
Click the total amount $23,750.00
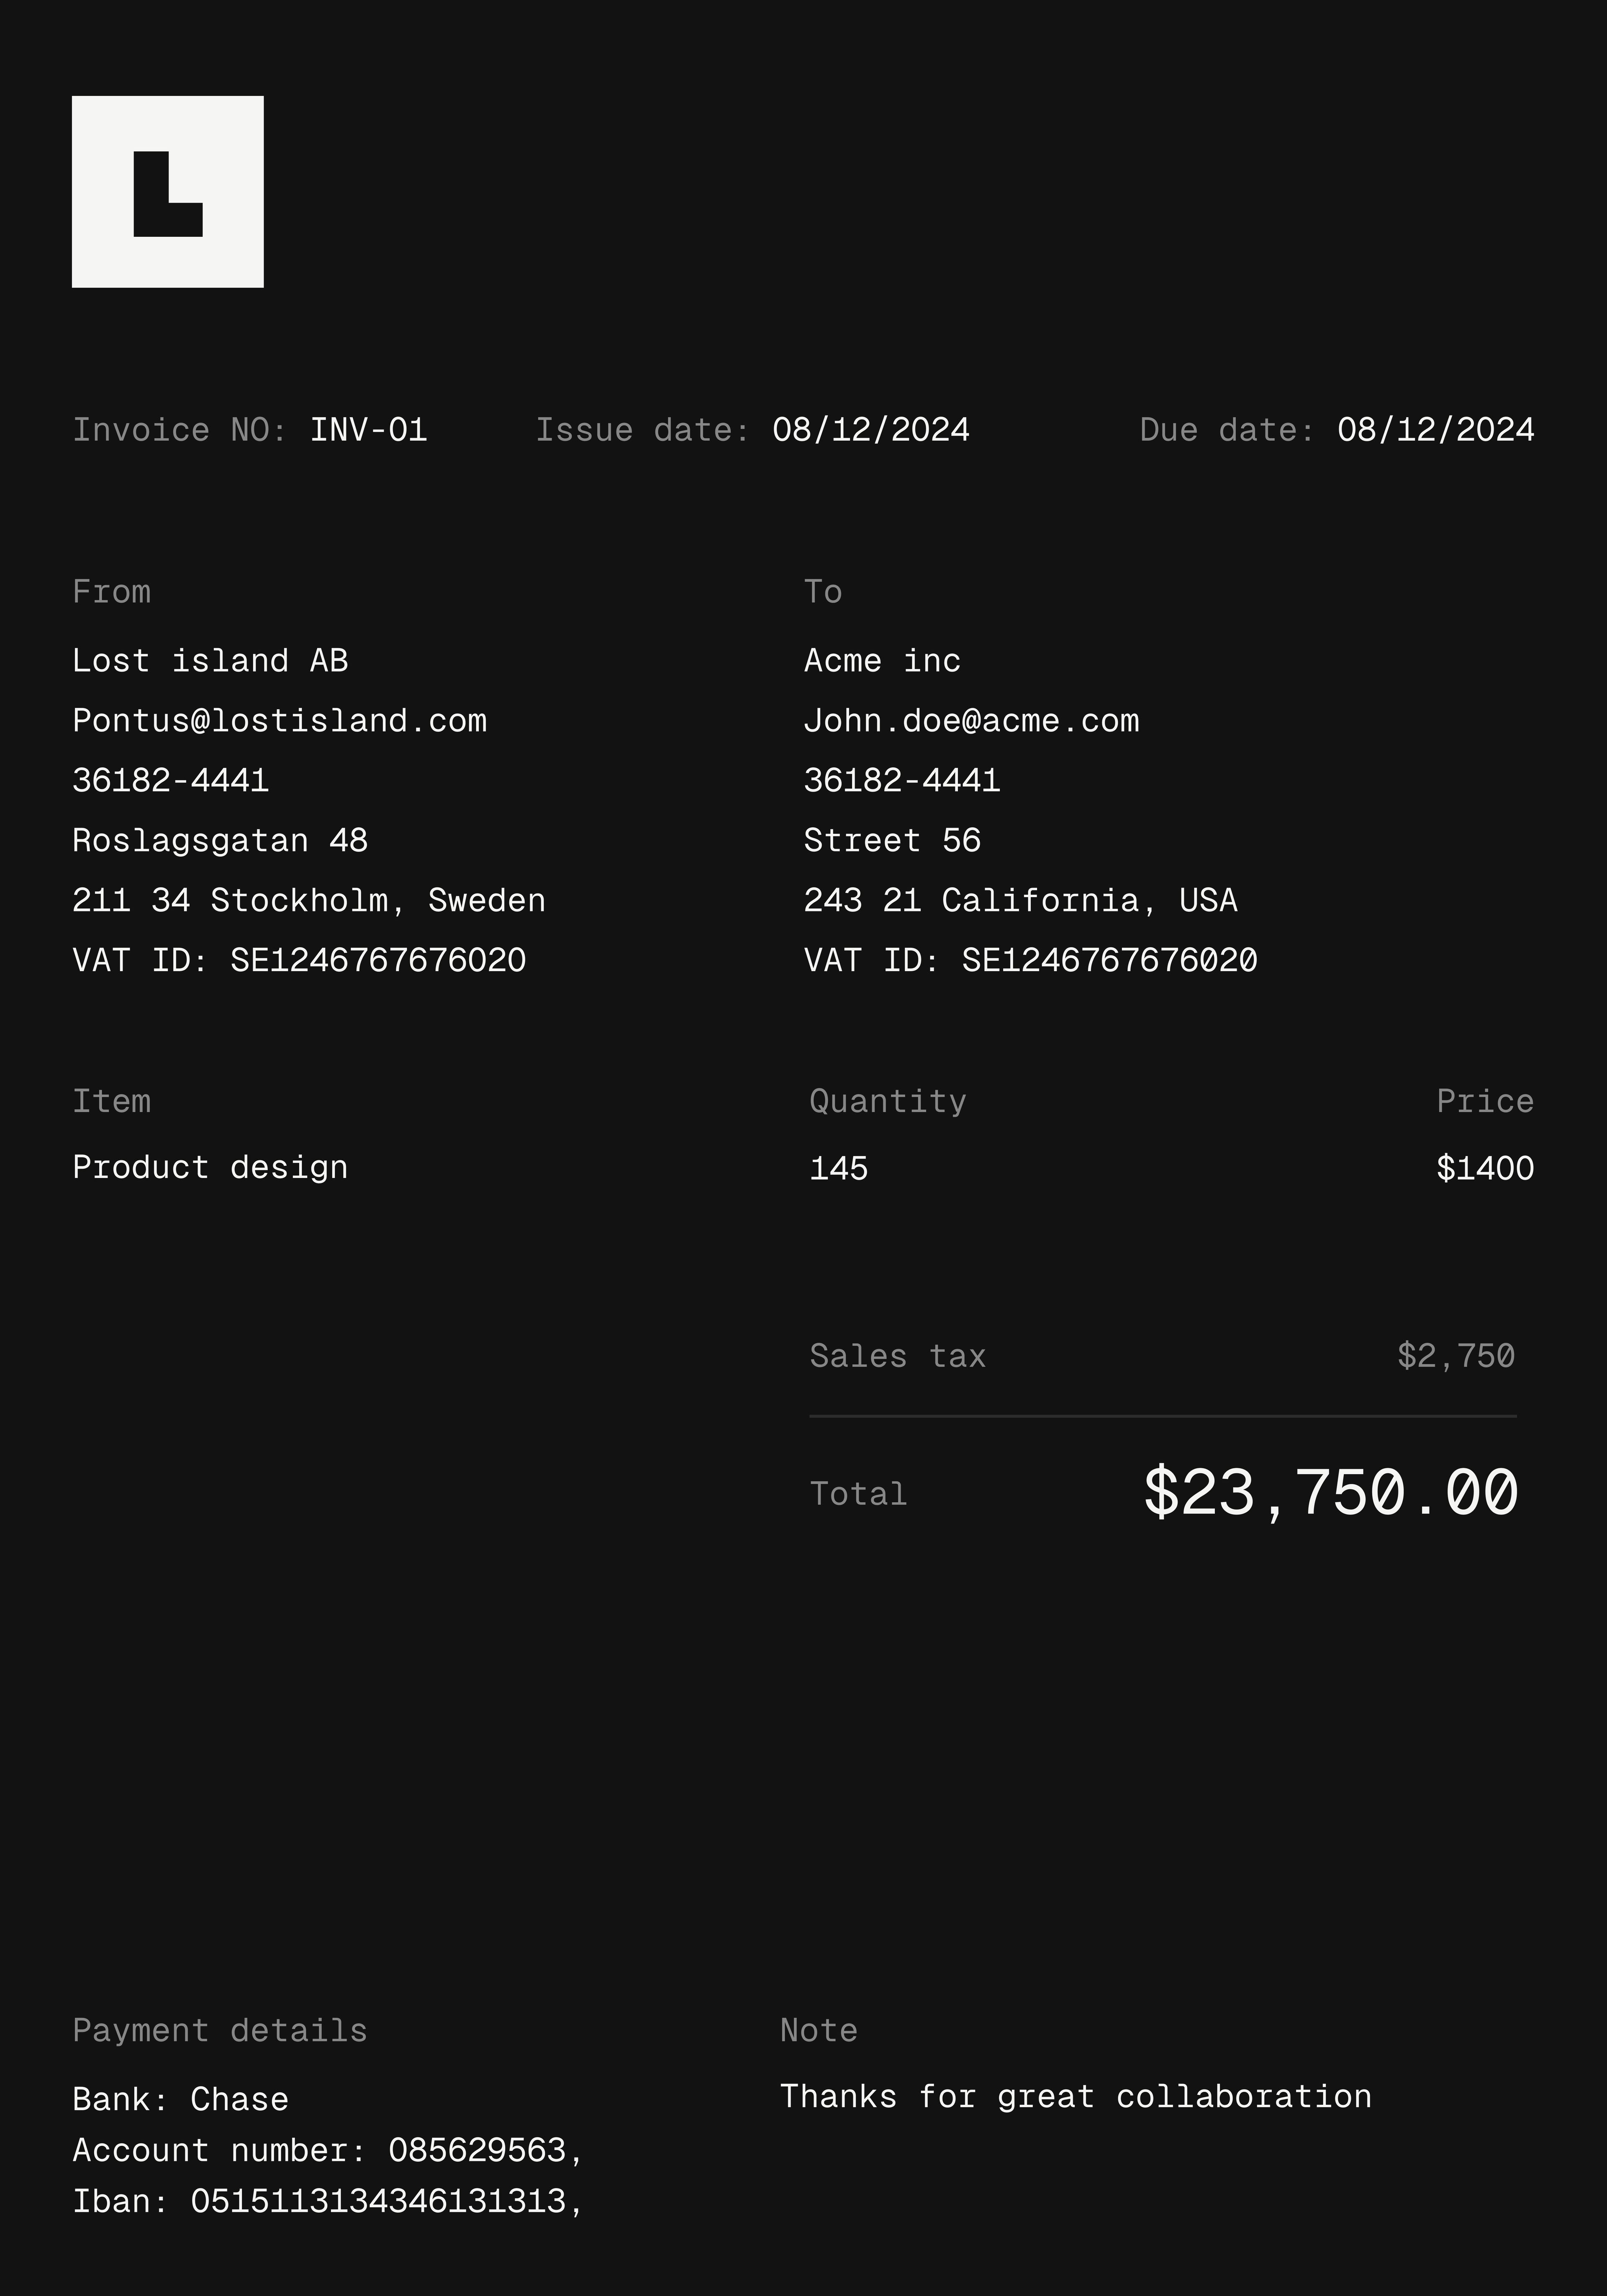tap(1331, 1493)
